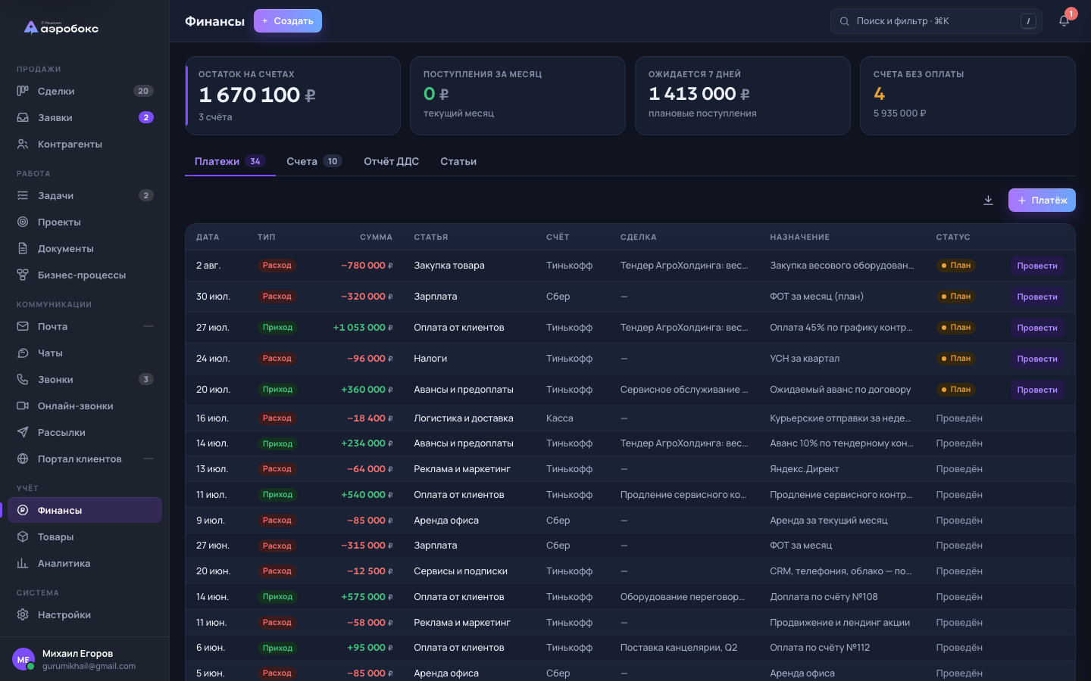The image size is (1091, 681).
Task: Click the Яндекс.Директ payment row
Action: click(x=630, y=469)
